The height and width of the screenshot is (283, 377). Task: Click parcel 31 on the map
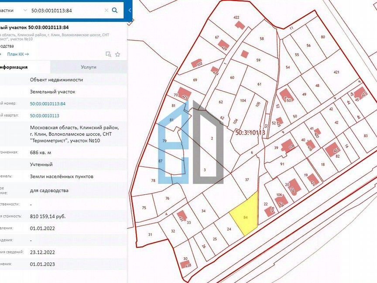pos(150,235)
